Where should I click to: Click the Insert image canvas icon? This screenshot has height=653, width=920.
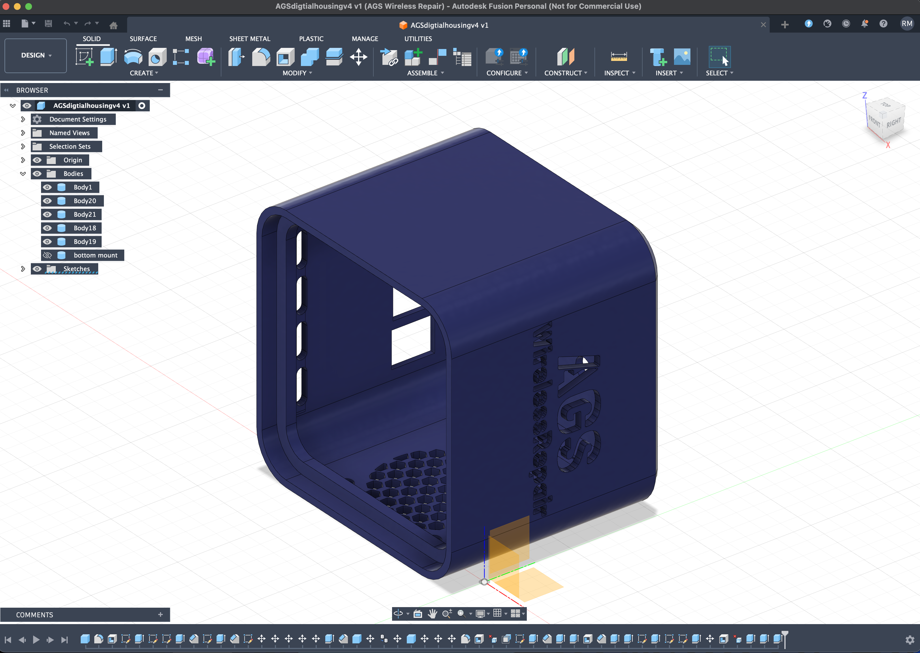[x=682, y=57]
